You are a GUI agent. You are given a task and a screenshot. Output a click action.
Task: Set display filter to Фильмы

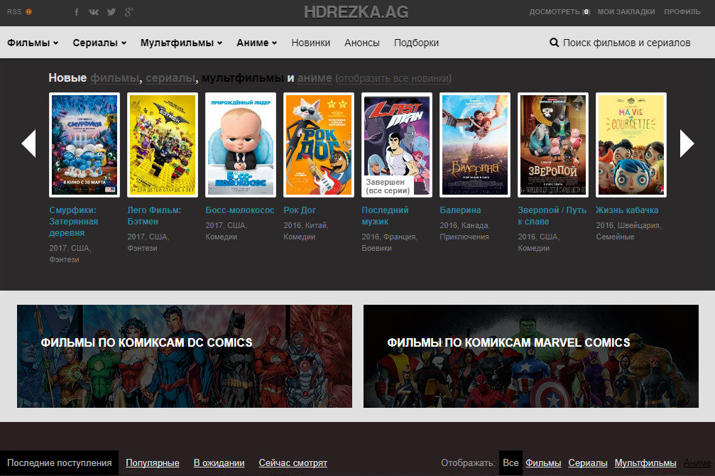click(x=543, y=463)
